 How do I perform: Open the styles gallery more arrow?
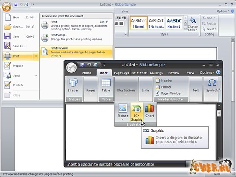[185, 28]
